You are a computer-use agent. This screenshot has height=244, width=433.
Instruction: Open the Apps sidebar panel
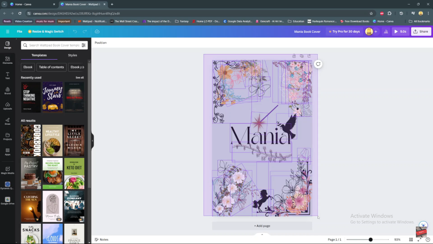click(7, 152)
